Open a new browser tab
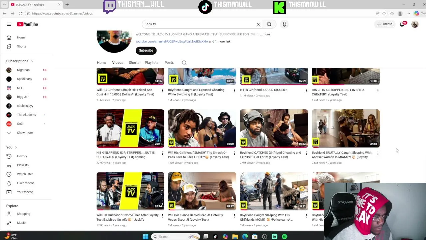The image size is (426, 240). (x=67, y=5)
